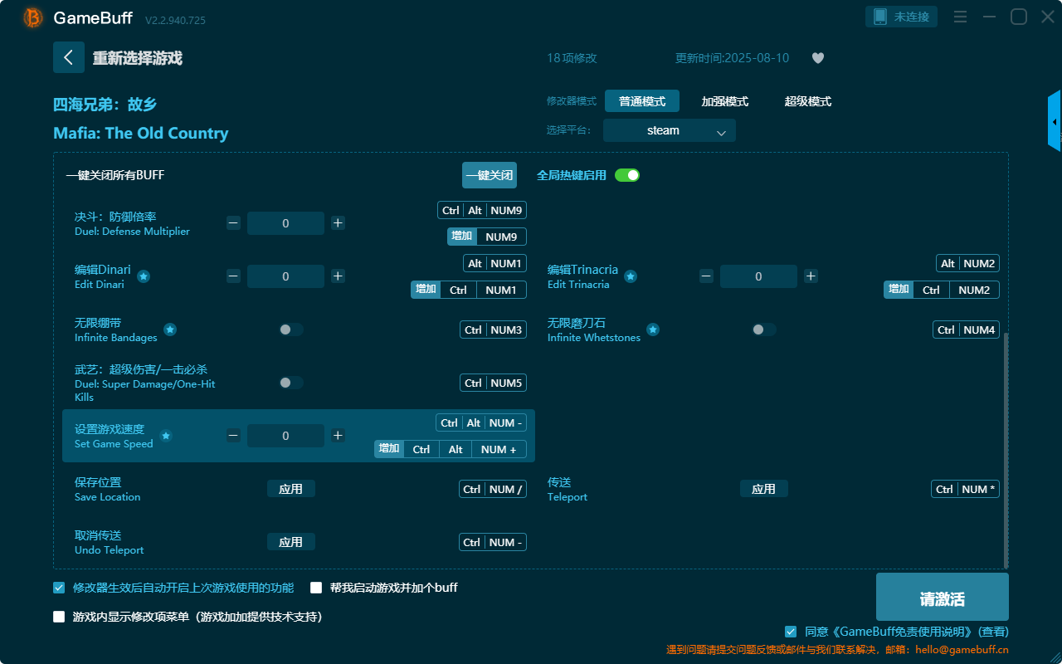Uncheck the GameBuff disclaimer agreement checkbox
This screenshot has height=664, width=1062.
coord(791,632)
